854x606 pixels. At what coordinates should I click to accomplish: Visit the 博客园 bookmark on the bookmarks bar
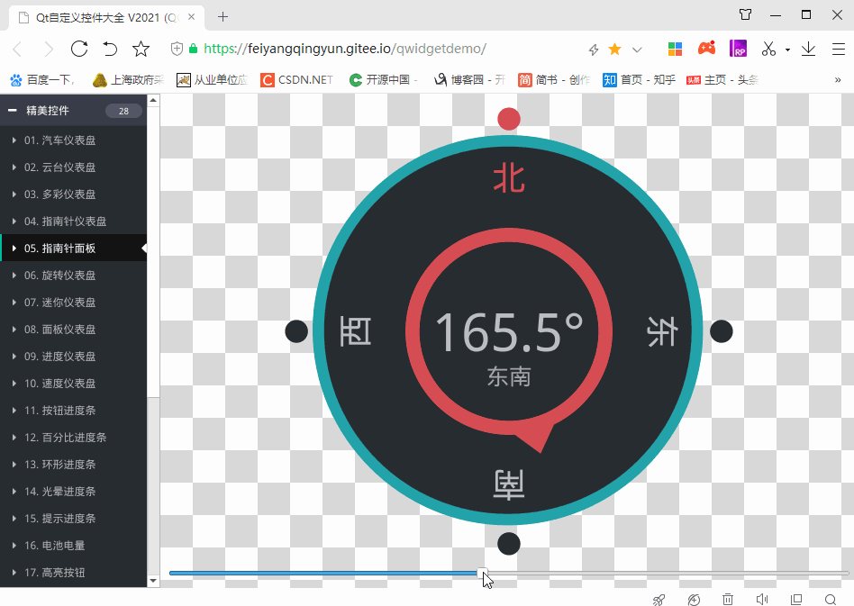pos(468,80)
